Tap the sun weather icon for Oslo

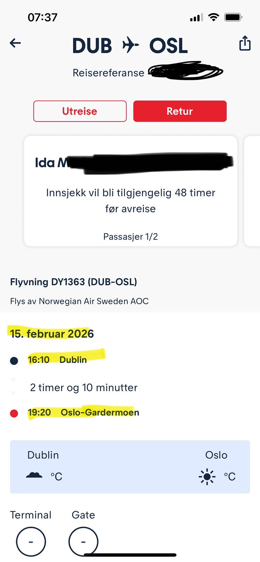[x=207, y=477]
